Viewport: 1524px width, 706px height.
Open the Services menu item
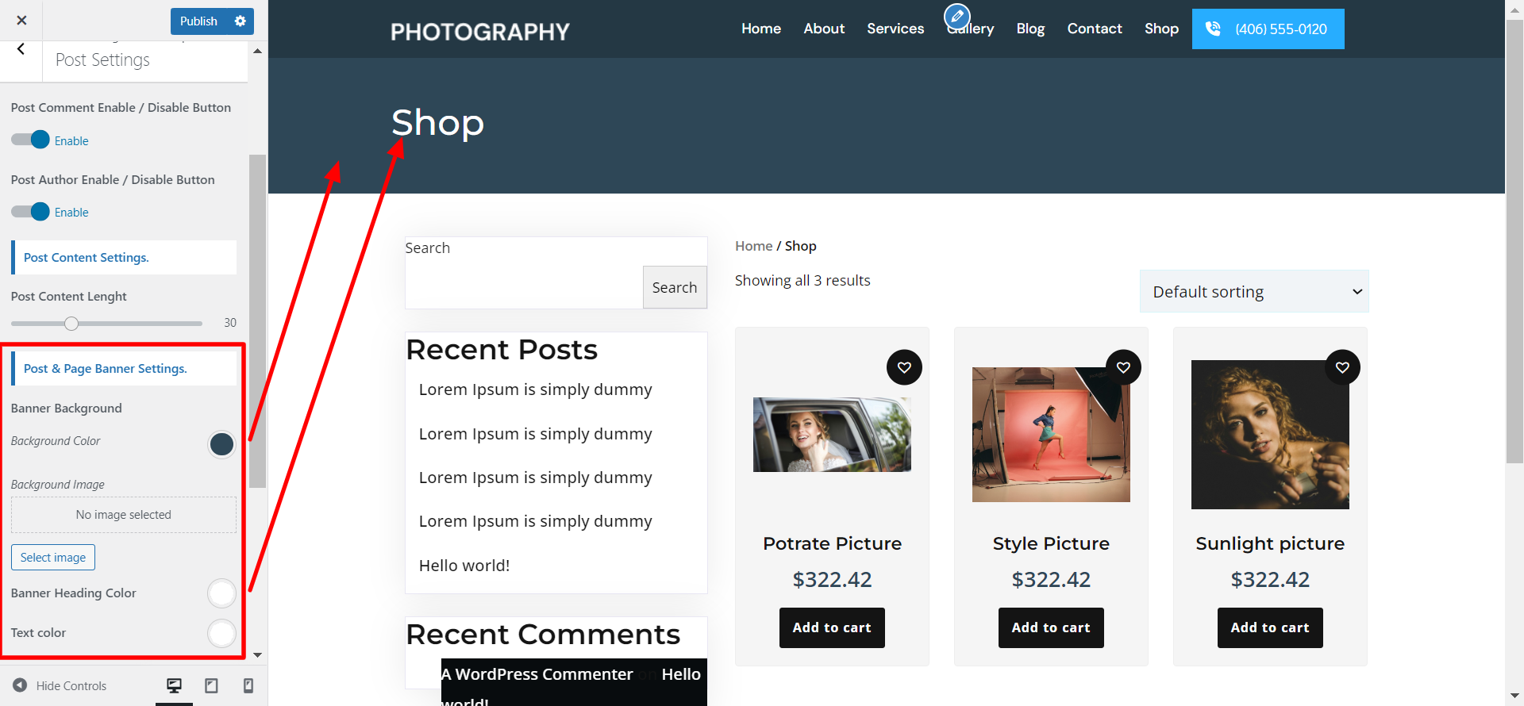[895, 29]
